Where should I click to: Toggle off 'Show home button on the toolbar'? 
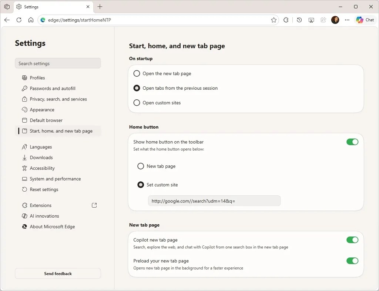point(352,142)
